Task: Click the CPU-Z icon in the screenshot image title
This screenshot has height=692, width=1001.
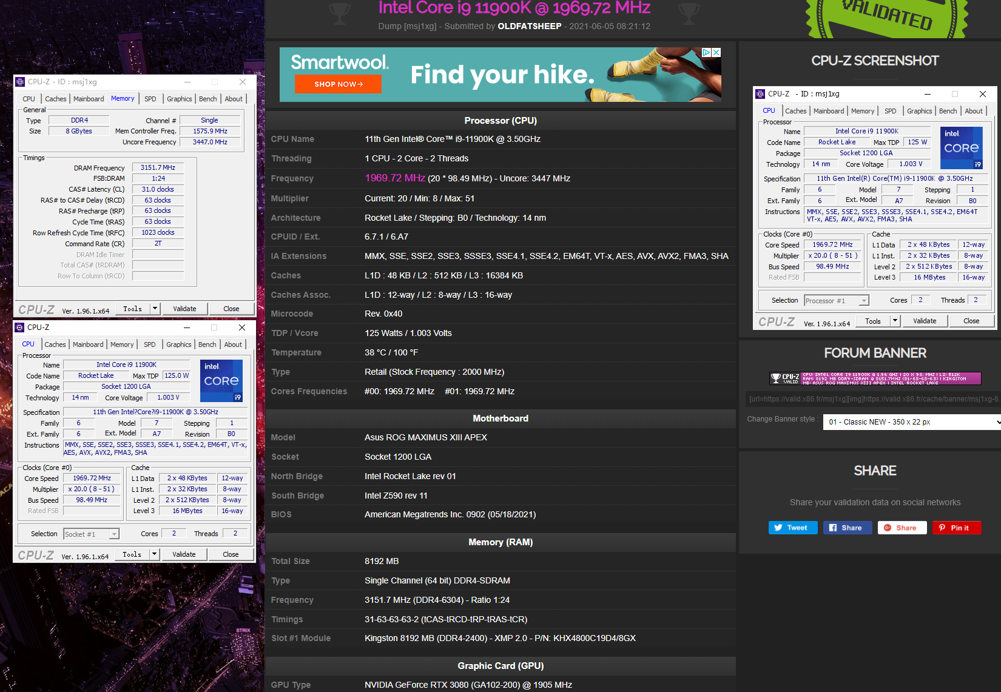Action: click(760, 94)
